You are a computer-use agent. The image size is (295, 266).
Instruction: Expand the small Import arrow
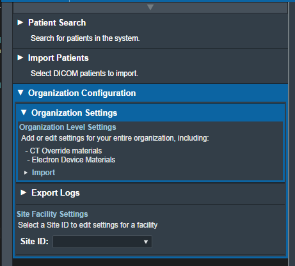pos(26,173)
